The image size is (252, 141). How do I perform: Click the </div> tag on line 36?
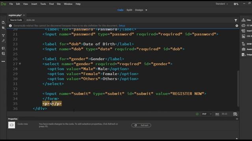(x=40, y=108)
